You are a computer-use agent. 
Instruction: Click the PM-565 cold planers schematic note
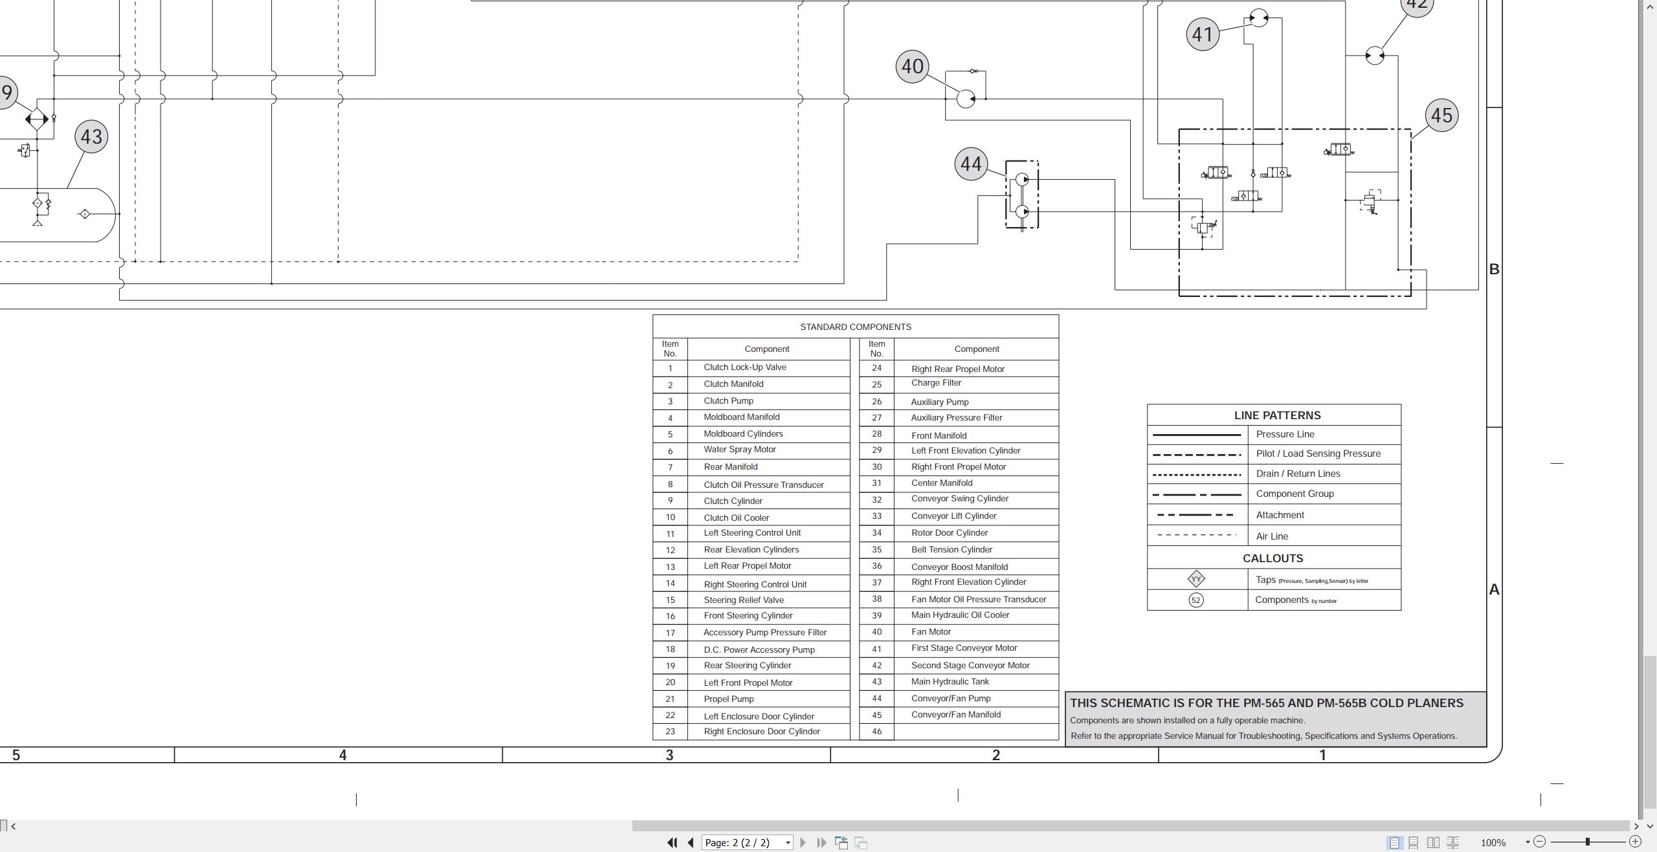[1275, 719]
